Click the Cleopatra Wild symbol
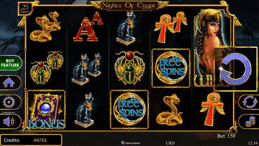259x146 pixels. pos(212,48)
